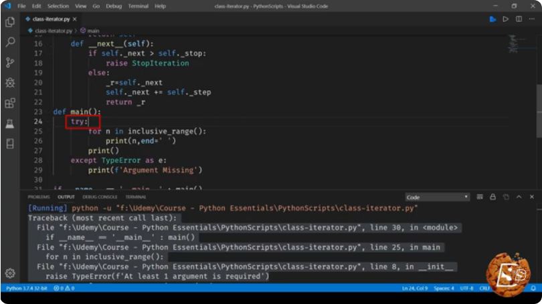542x304 pixels.
Task: Split the editor right
Action: click(519, 19)
